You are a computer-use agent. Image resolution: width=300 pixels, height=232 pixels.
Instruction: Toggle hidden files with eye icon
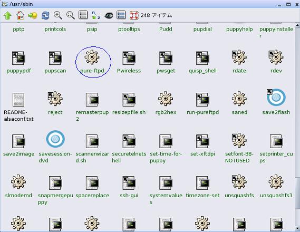[109, 15]
